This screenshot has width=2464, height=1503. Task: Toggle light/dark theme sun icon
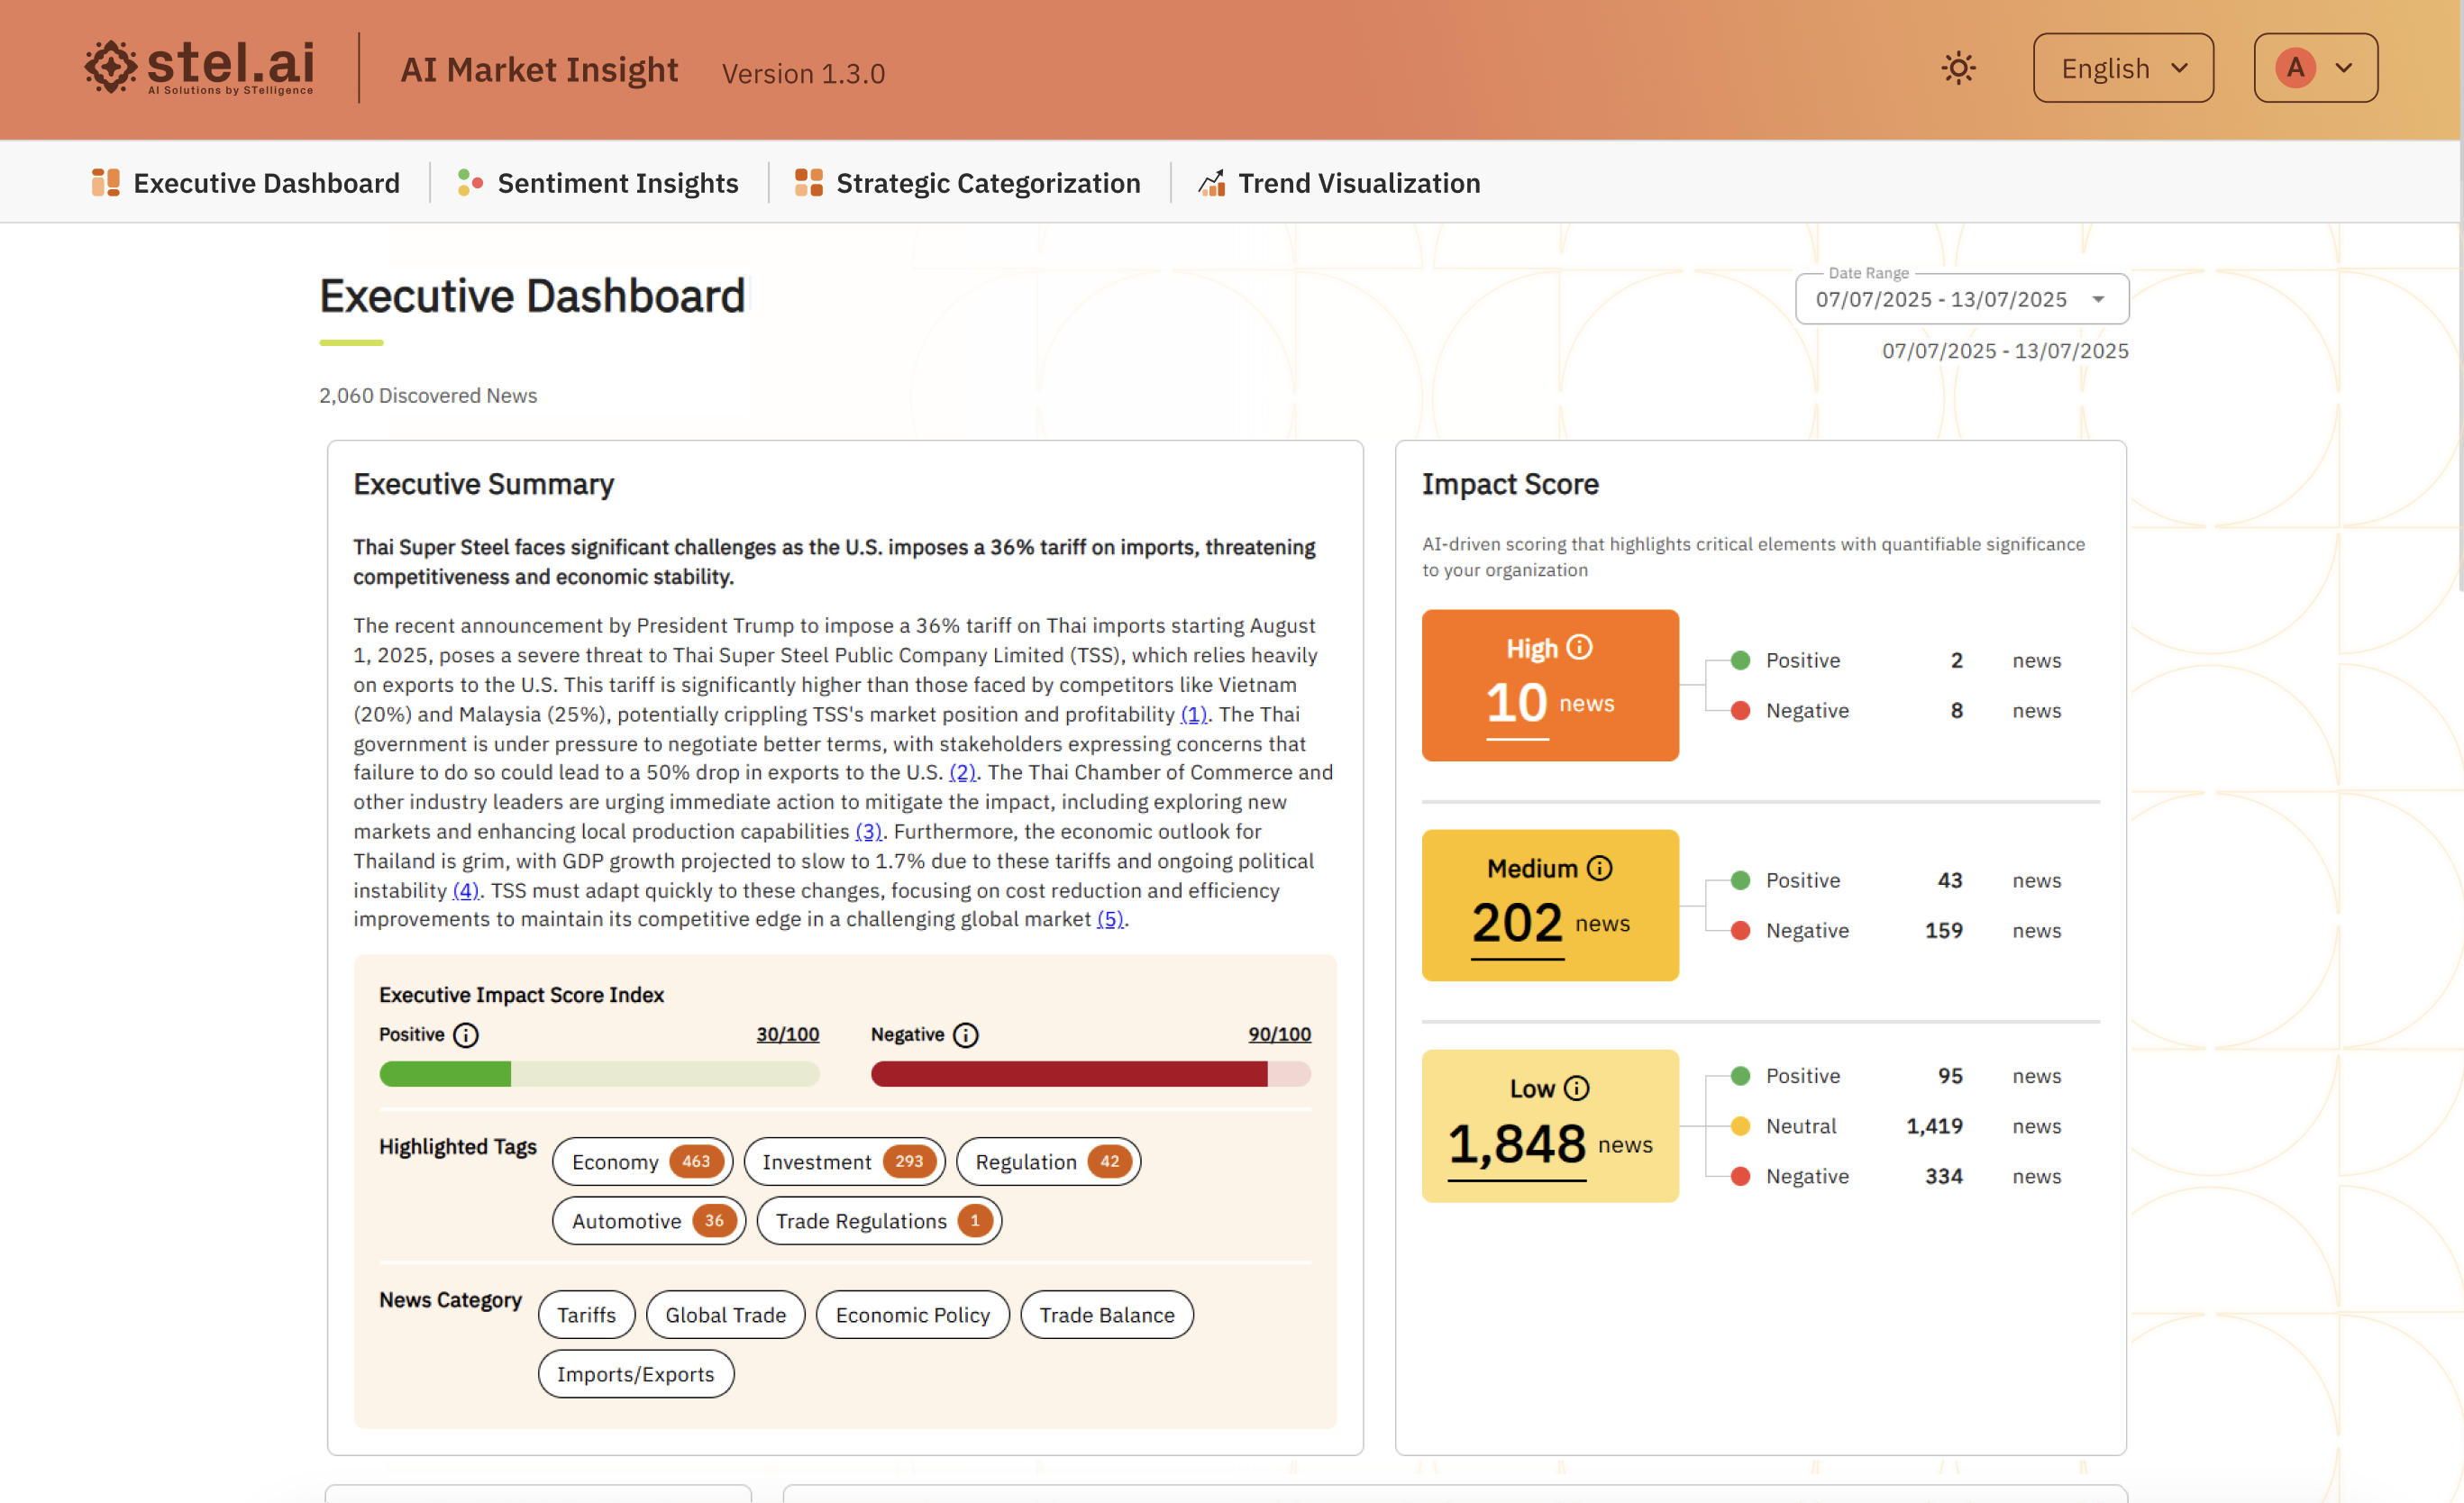click(x=1958, y=68)
